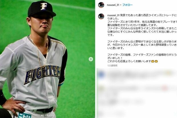Open the avatar beside the caption text
Image resolution: width=177 pixels, height=118 pixels.
coord(101,17)
